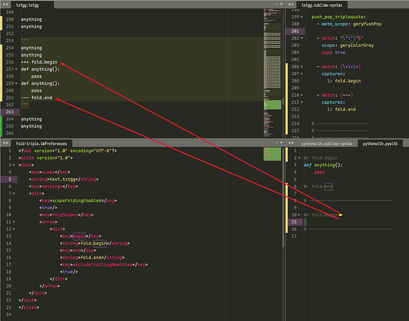Click '#- fold.end' comment in pythonwith.pywith

click(x=318, y=186)
